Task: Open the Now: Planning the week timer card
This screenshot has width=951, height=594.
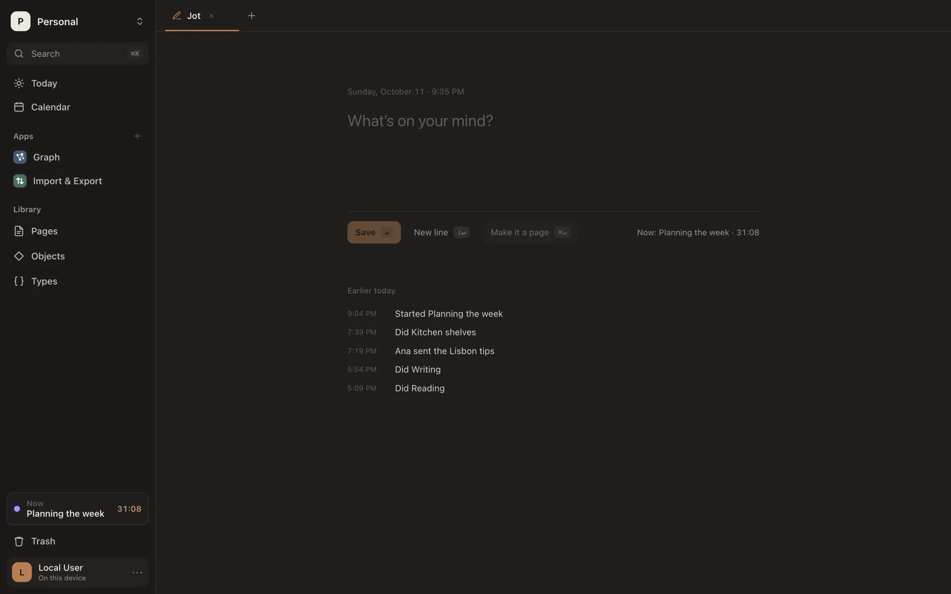Action: pos(77,508)
